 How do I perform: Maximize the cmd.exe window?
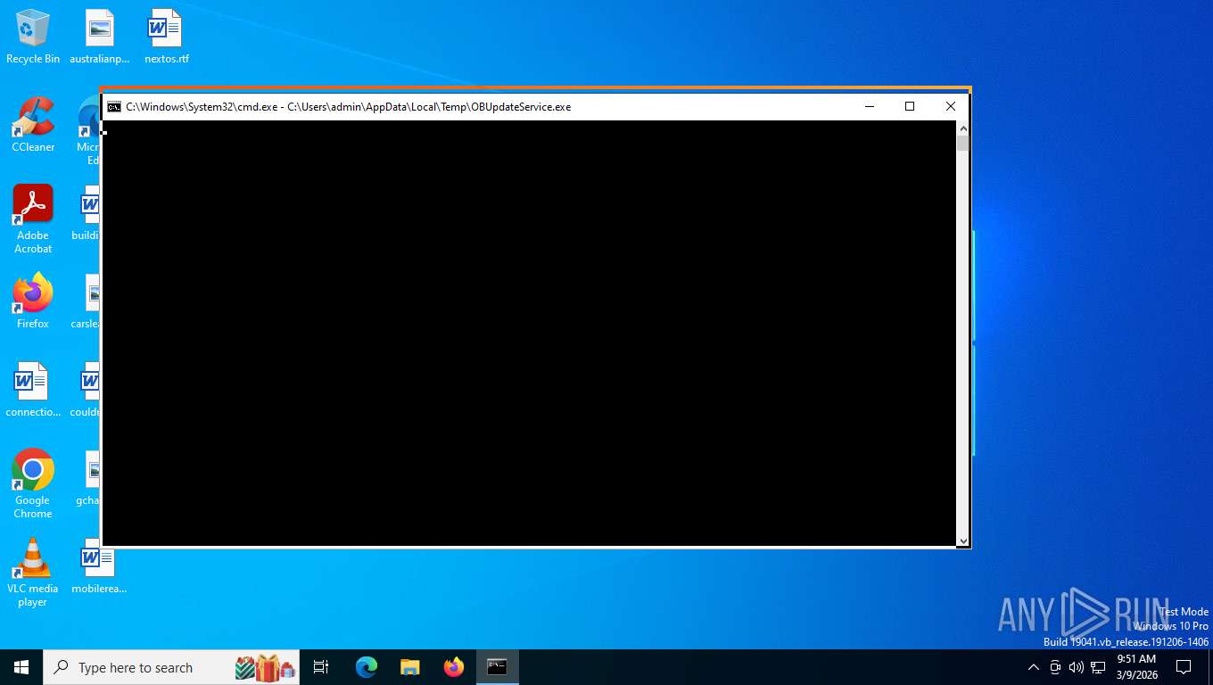[x=910, y=106]
